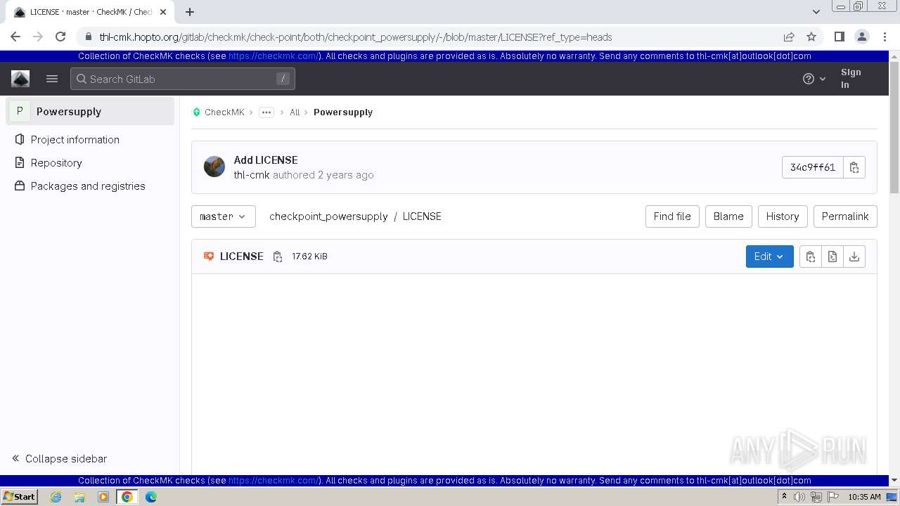The width and height of the screenshot is (900, 506).
Task: Open Windows Start menu
Action: [x=19, y=496]
